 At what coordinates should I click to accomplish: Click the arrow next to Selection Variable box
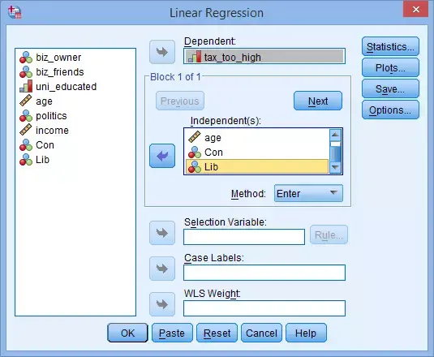pyautogui.click(x=162, y=233)
